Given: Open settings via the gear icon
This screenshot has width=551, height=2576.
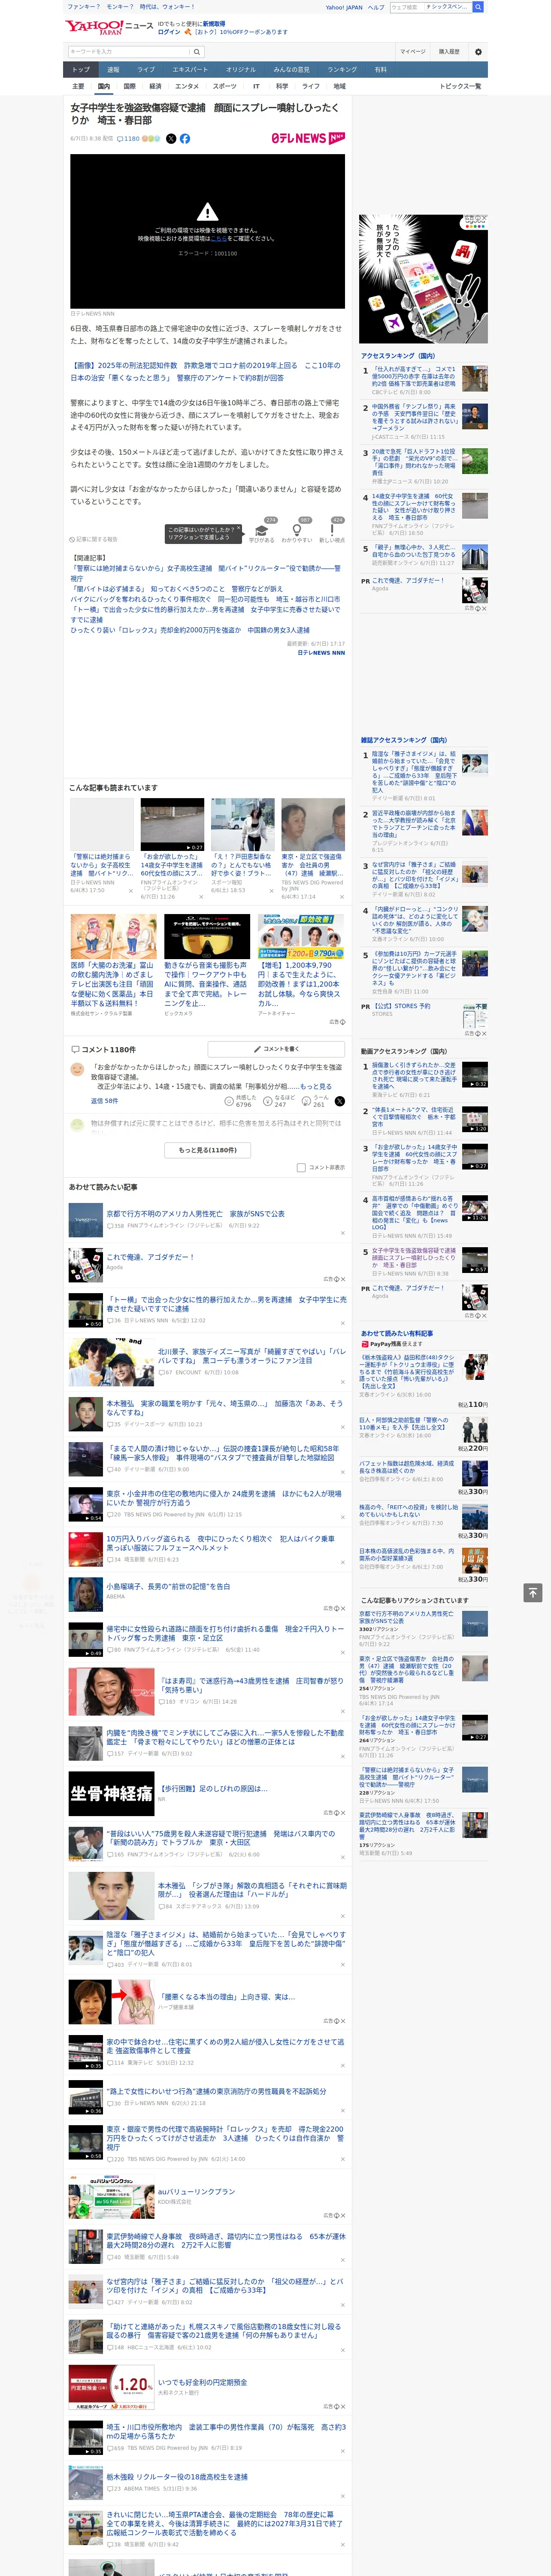Looking at the screenshot, I should (x=478, y=52).
